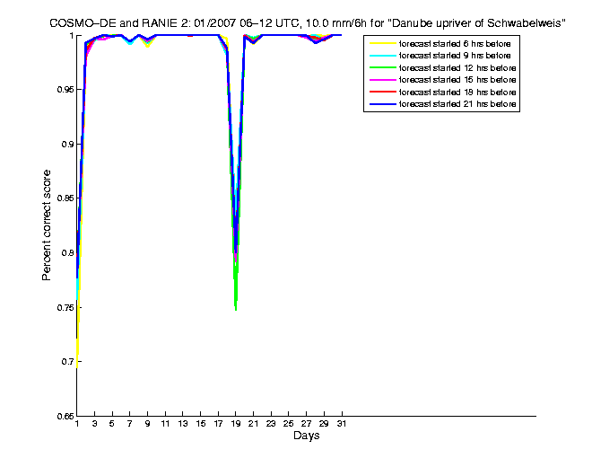The height and width of the screenshot is (467, 592).
Task: Click the x-axis tick label 25
Action: (289, 424)
